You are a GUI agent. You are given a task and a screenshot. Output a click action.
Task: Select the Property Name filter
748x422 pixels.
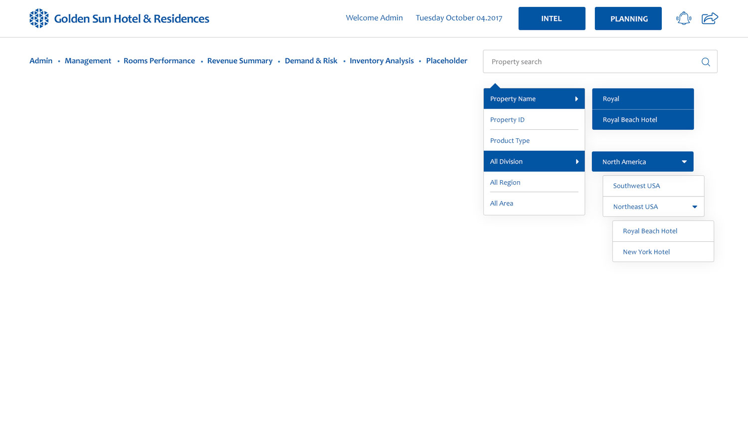pos(534,99)
